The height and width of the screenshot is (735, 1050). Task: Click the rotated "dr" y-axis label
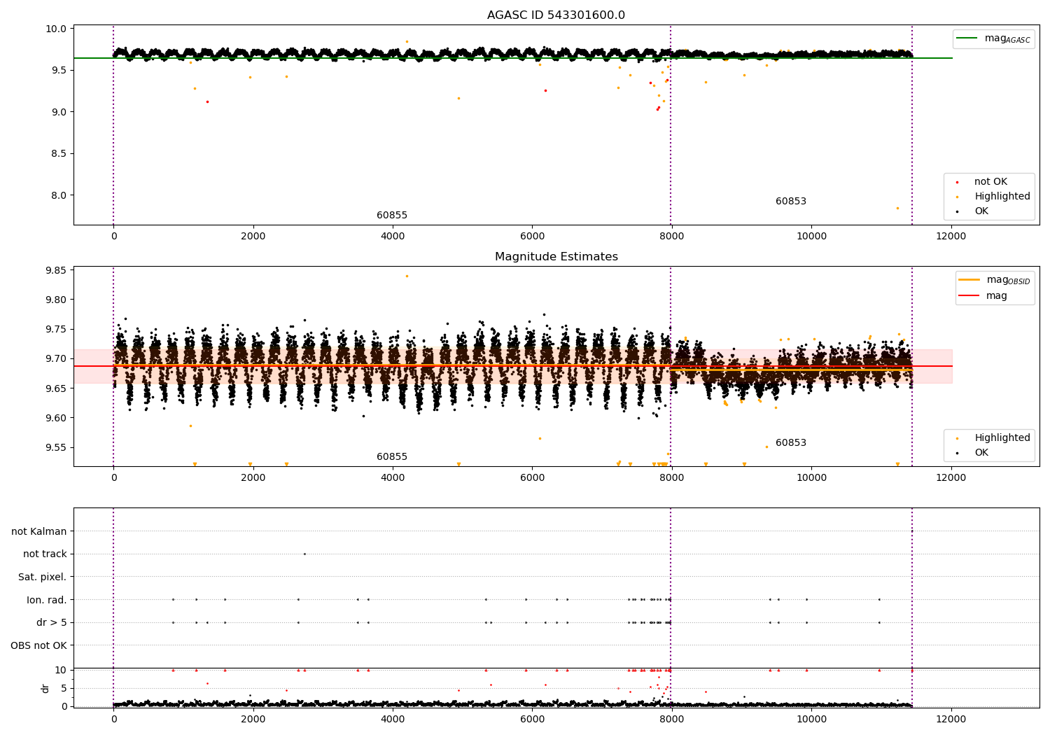point(45,688)
